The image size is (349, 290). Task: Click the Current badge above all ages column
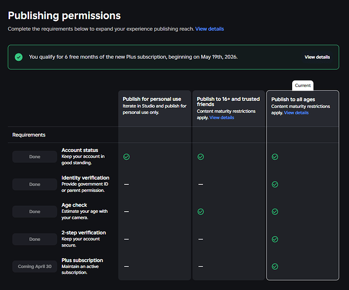(x=303, y=85)
